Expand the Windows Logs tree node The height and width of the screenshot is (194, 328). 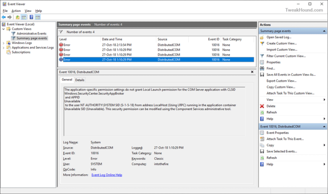coord(3,43)
